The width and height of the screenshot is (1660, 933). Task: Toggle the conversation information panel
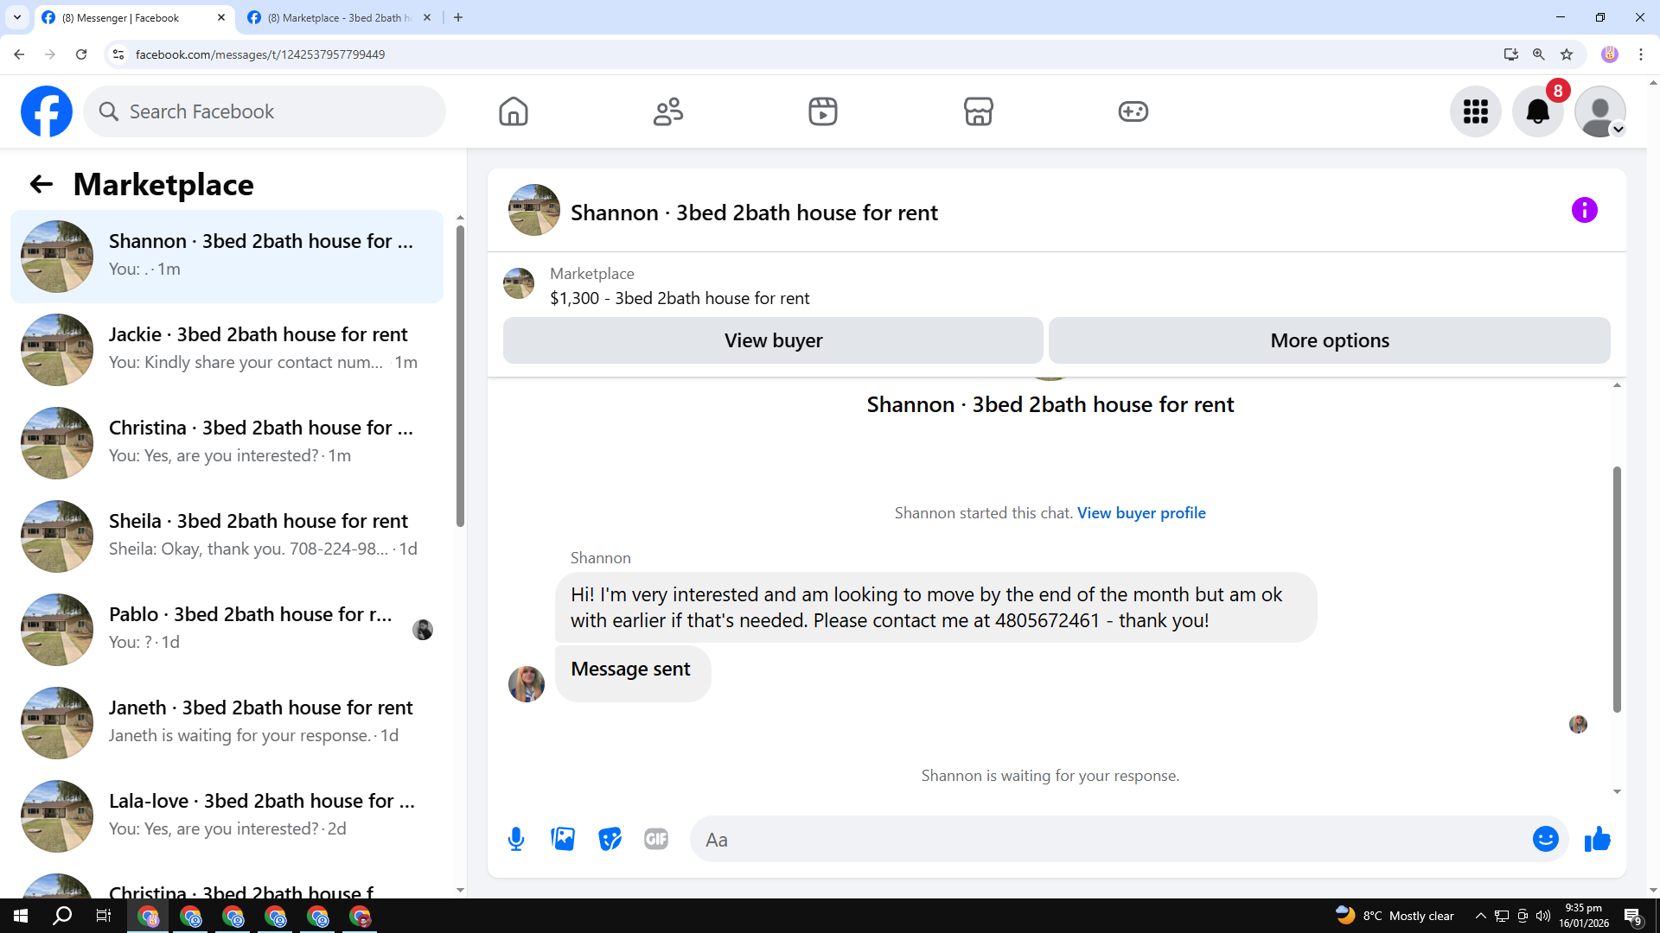(1584, 210)
